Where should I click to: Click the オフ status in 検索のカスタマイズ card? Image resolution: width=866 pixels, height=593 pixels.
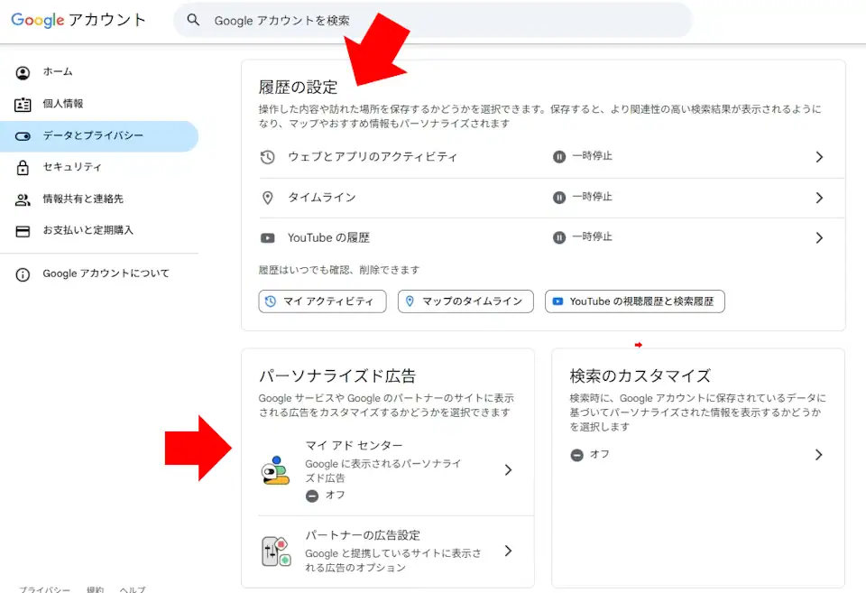click(x=590, y=455)
